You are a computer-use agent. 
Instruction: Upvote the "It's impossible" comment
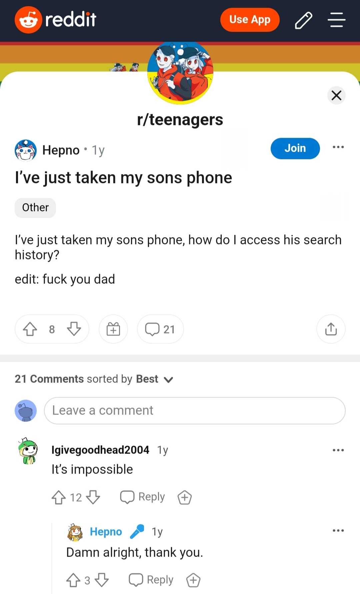click(x=59, y=497)
